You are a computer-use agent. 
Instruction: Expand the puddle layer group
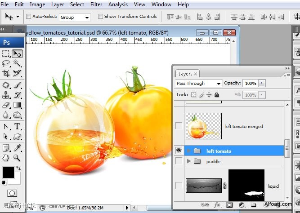(189, 161)
